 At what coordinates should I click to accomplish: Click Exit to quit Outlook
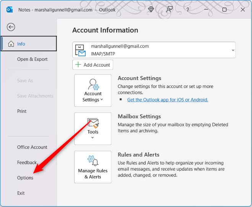(21, 193)
